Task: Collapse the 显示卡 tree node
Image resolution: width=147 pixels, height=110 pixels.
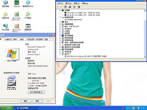Action: 60,54
